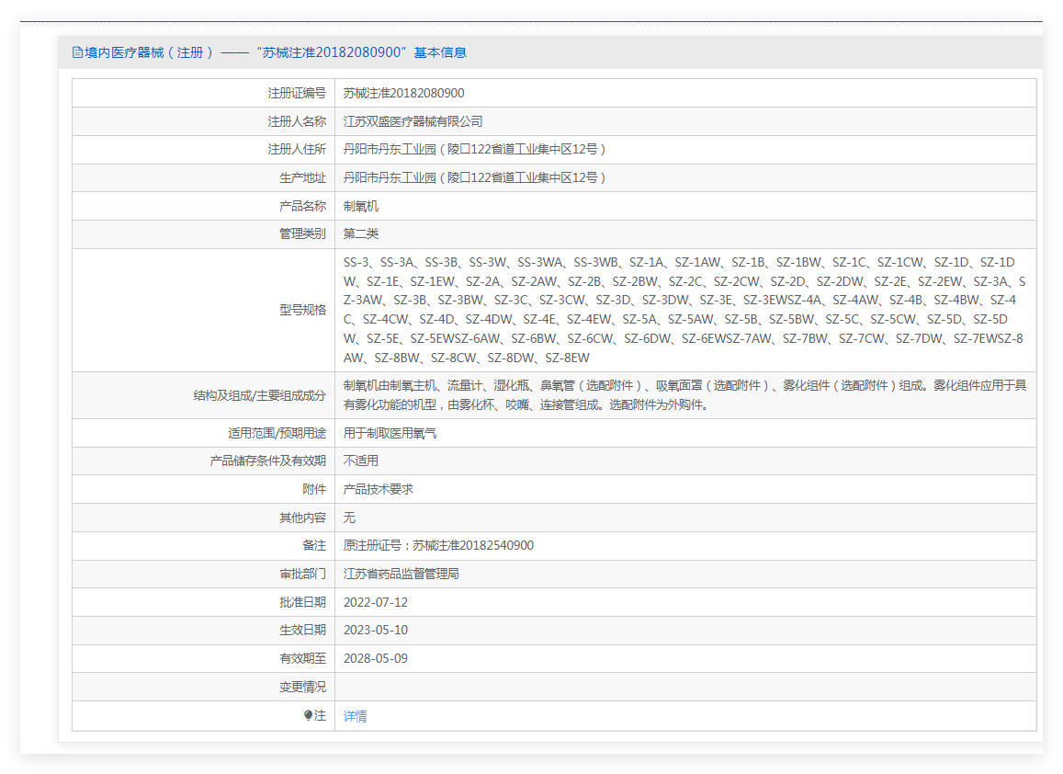Click the bulb icon next to 注
This screenshot has width=1063, height=774.
[x=309, y=715]
